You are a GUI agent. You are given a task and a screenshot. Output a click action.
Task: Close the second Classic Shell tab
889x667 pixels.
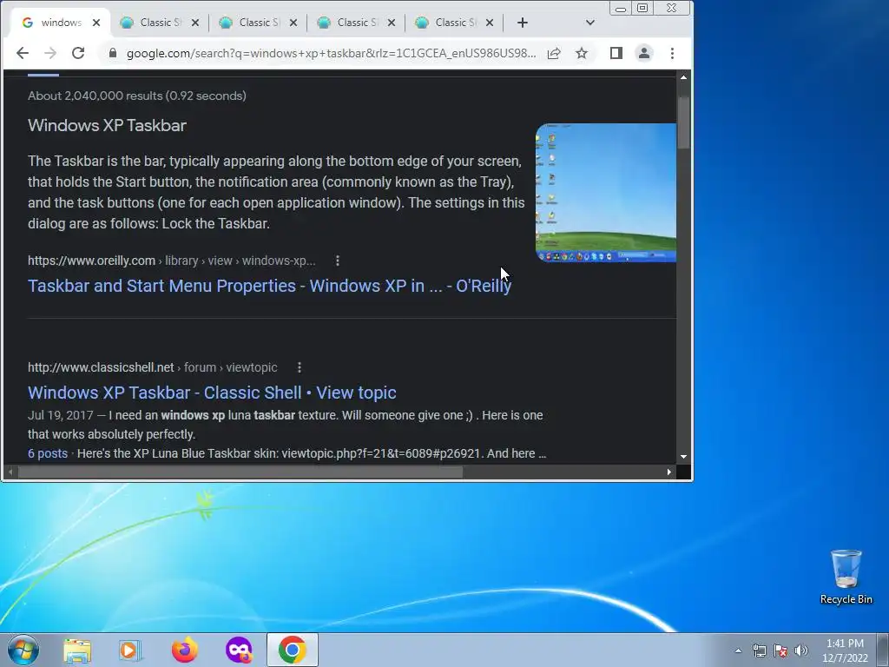pyautogui.click(x=293, y=23)
